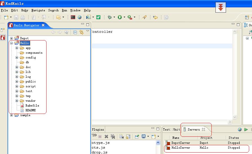
Task: Collapse the Hello project node
Action: point(11,43)
